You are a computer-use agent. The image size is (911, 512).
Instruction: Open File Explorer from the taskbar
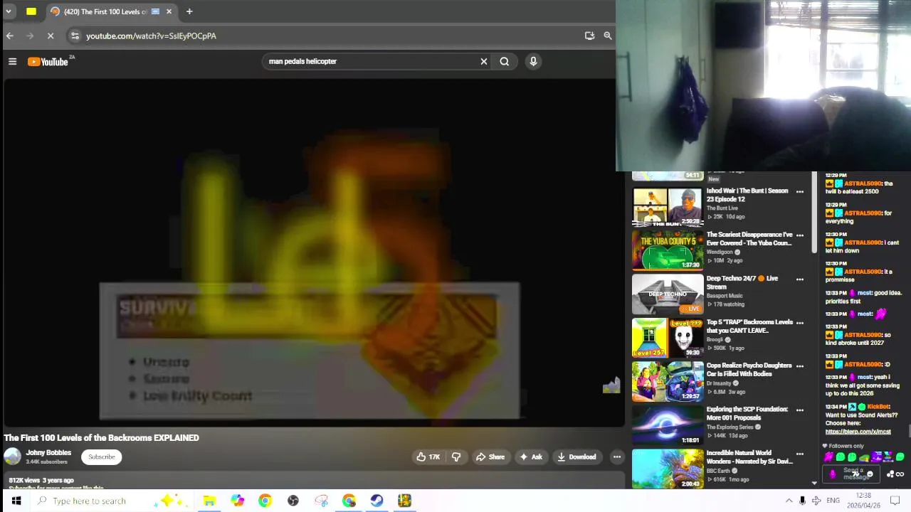pos(209,501)
